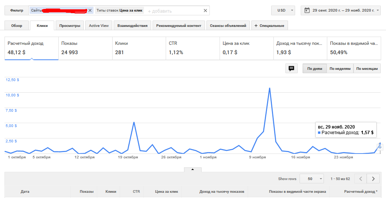Screen dimensions: 386x198
Task: Open the chart annotations comment icon
Action: coord(291,68)
